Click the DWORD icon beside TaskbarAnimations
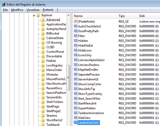This screenshot has width=160, height=126. click(x=76, y=113)
